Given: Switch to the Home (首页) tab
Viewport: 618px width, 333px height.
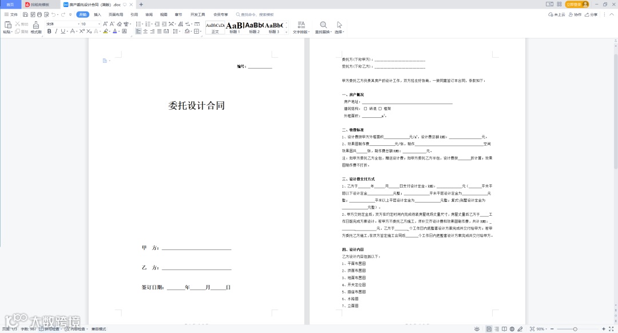Looking at the screenshot, I should pyautogui.click(x=10, y=5).
